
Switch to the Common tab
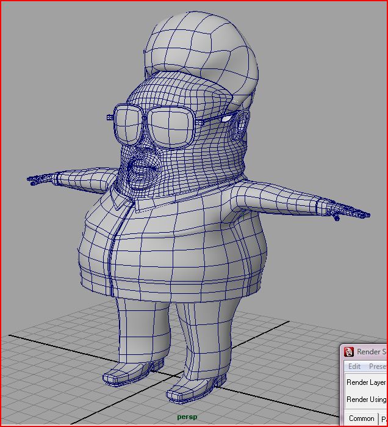pyautogui.click(x=361, y=418)
